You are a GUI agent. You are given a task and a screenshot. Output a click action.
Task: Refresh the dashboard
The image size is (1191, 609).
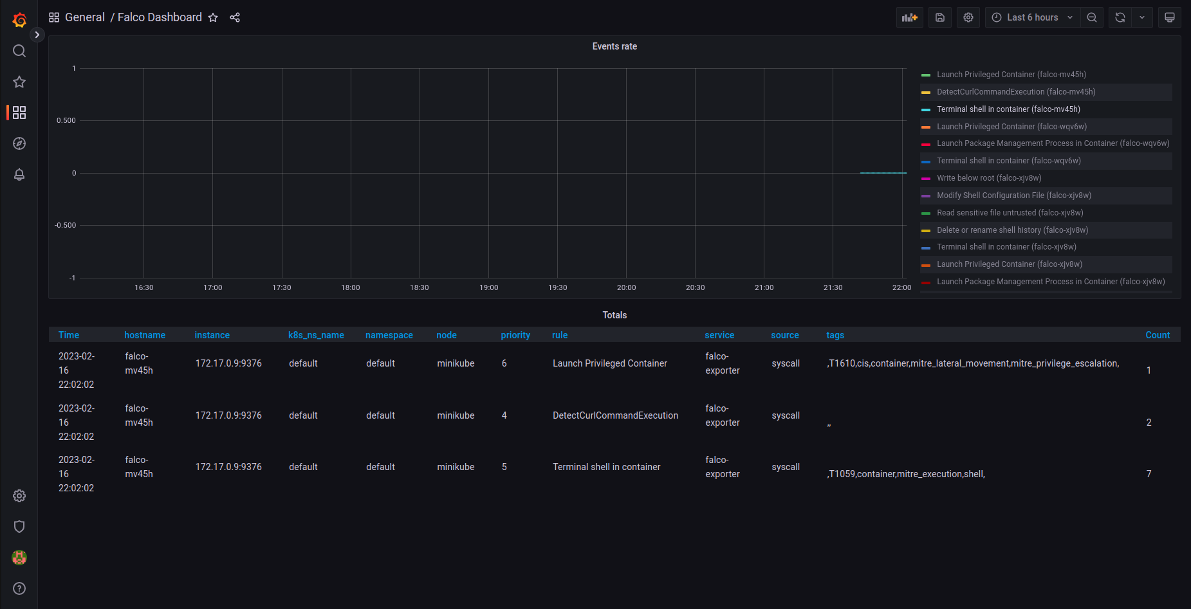point(1120,17)
